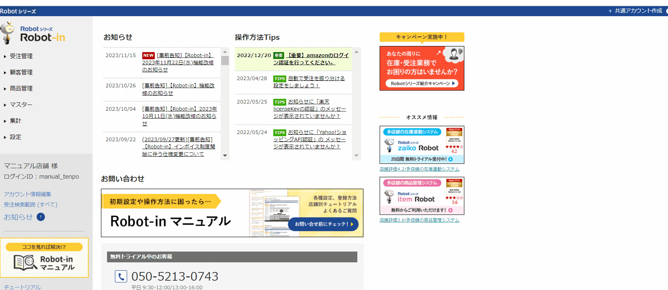The height and width of the screenshot is (290, 668).
Task: Open the インボイス制度 仕様変更 notice
Action: click(x=178, y=147)
